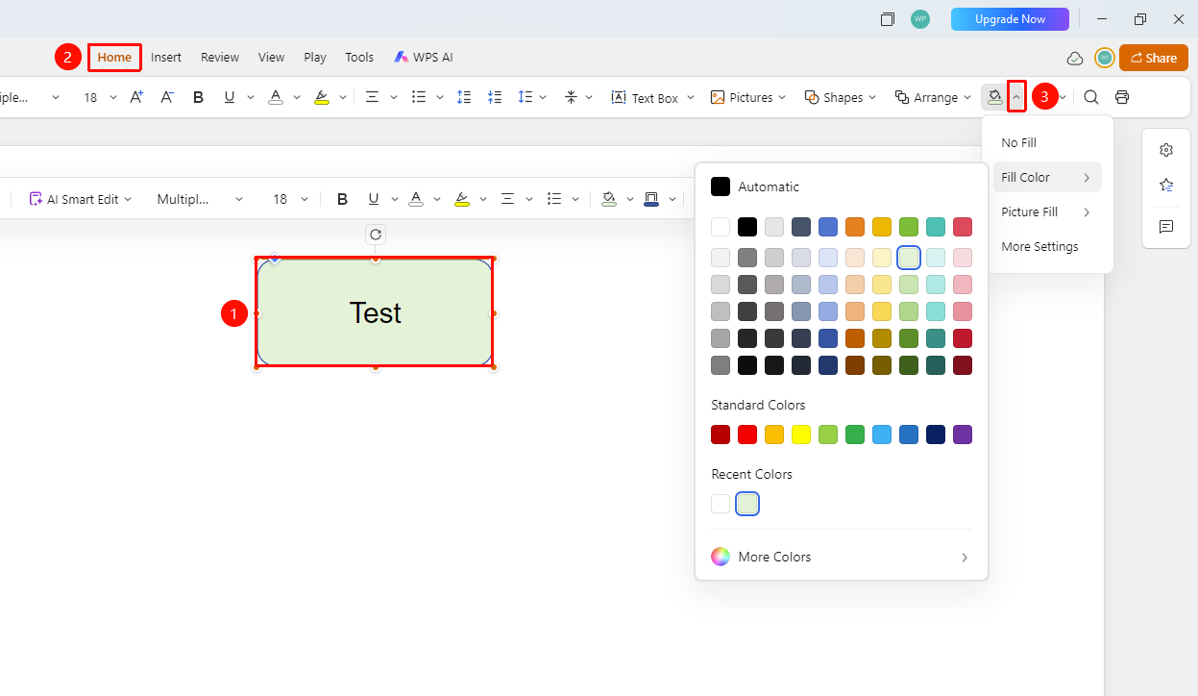The height and width of the screenshot is (696, 1198).
Task: Expand the Pictures dropdown arrow
Action: tap(782, 97)
